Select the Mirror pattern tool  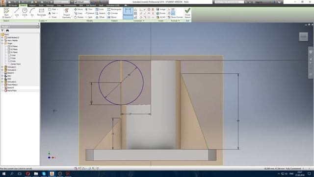click(112, 17)
